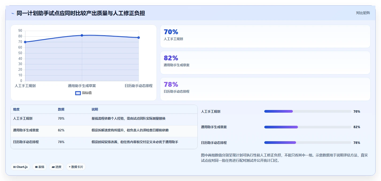Click the 通用助手生成草案 progress bar
Image resolution: width=381 pixels, height=181 pixels.
tap(308, 127)
